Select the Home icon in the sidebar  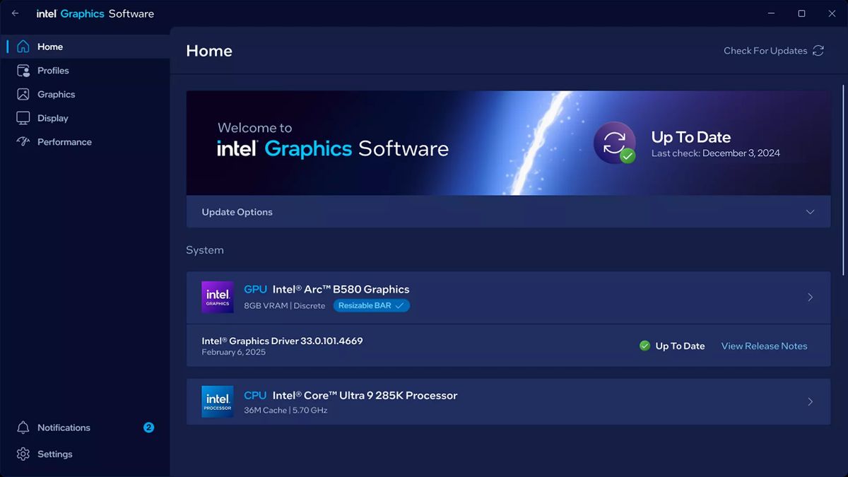pos(22,46)
